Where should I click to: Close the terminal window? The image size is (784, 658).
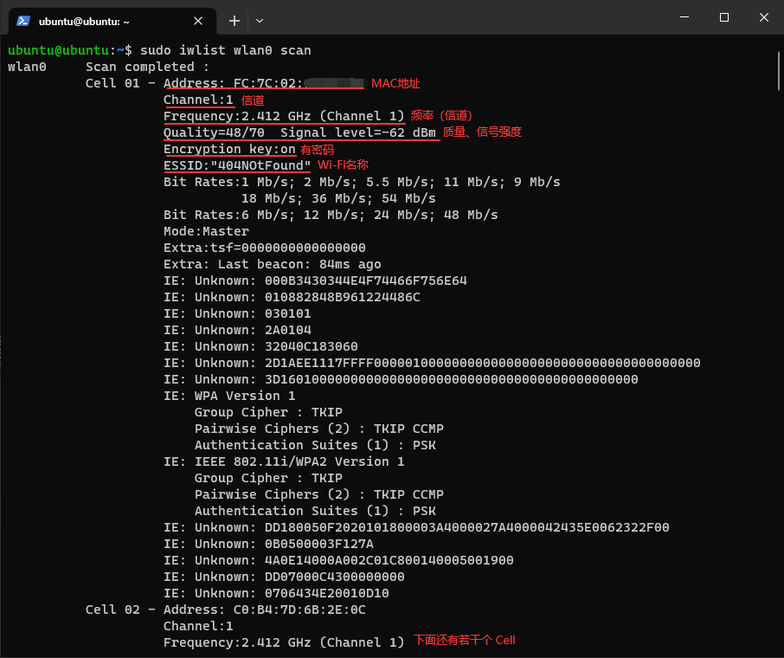point(764,17)
